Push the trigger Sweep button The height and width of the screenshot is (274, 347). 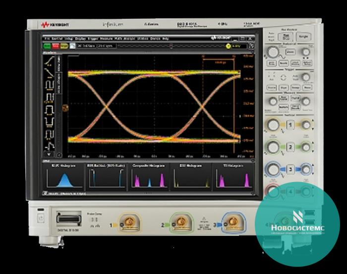pos(295,88)
